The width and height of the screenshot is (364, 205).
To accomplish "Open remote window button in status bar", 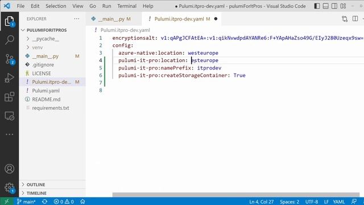I will pos(6,202).
